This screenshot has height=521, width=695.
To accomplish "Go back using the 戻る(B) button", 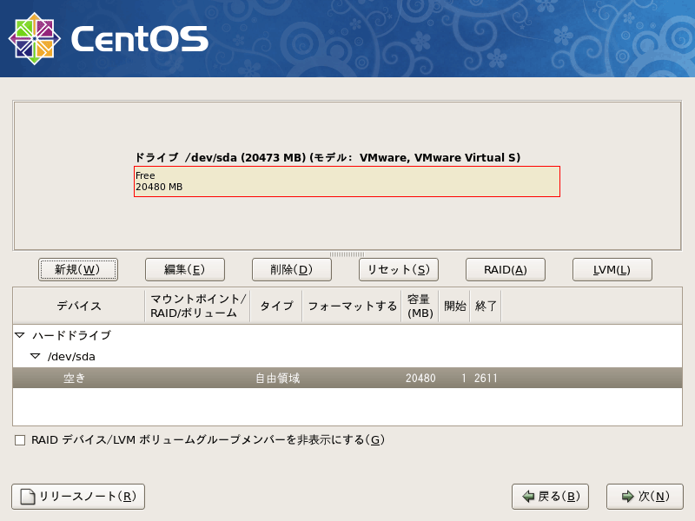I will coord(550,497).
